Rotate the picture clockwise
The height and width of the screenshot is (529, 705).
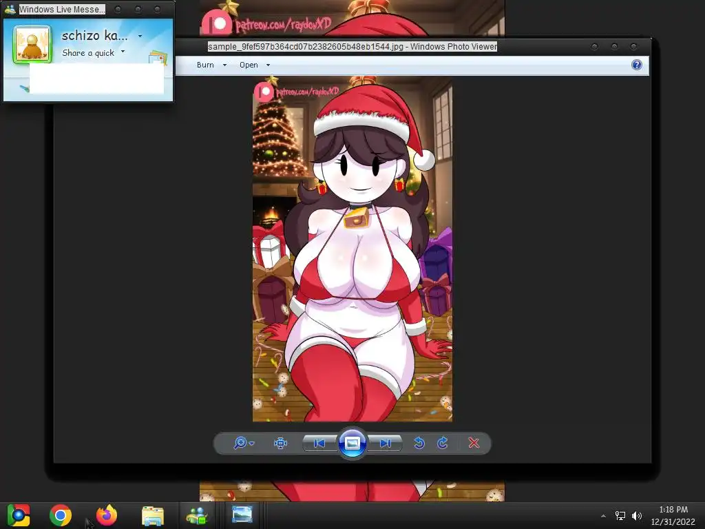pos(443,443)
